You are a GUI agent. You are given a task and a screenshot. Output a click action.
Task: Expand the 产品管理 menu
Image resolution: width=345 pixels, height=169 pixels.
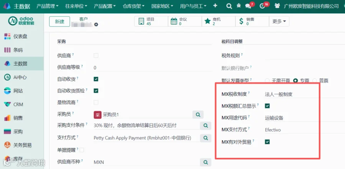(x=48, y=6)
